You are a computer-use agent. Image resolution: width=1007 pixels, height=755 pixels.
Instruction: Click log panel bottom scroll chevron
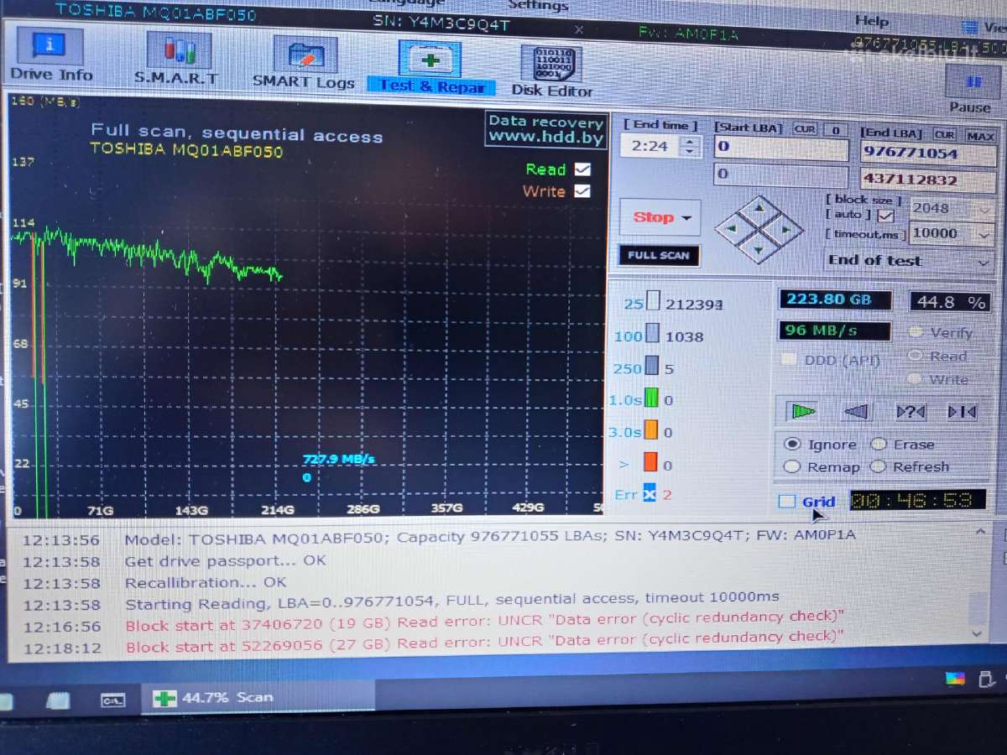coord(978,633)
